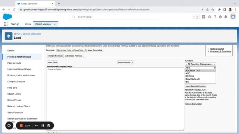The image size is (239, 134).
Task: Open Fields & Relationships in the sidebar
Action: (19, 57)
